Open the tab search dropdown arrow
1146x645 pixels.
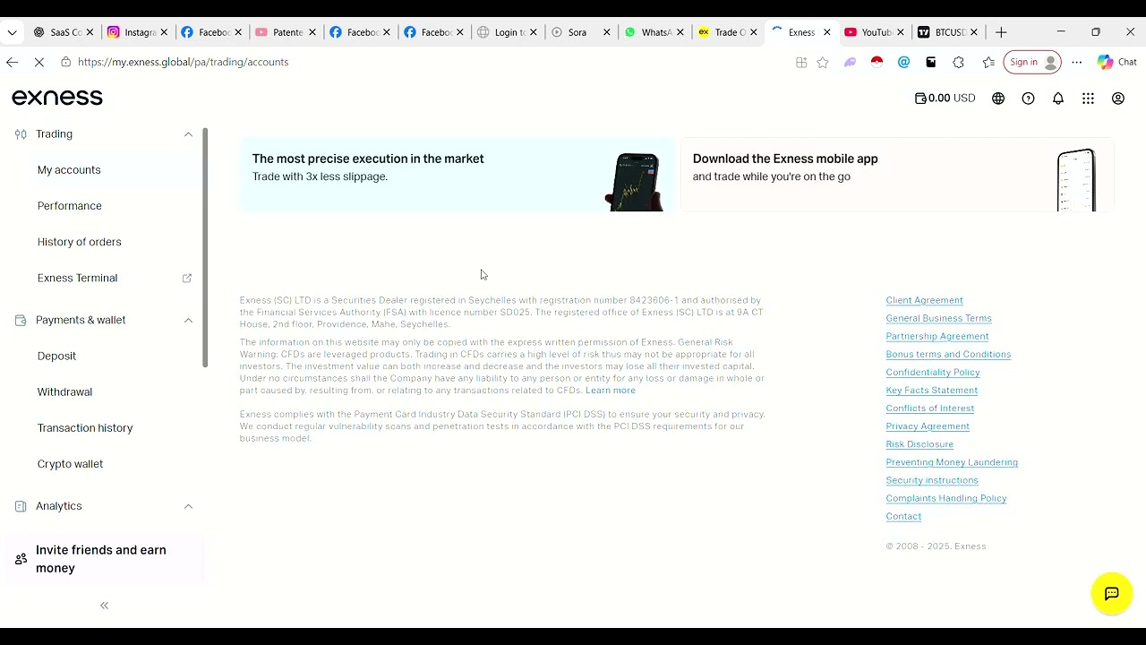click(12, 32)
